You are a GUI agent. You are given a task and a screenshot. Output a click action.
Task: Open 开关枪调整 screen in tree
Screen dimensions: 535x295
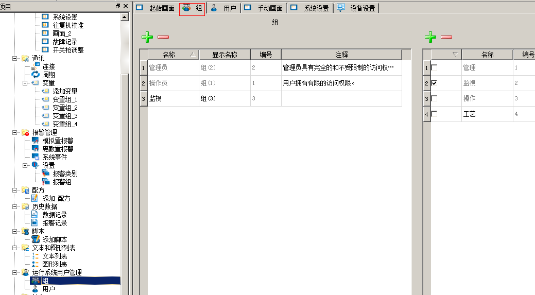[68, 50]
